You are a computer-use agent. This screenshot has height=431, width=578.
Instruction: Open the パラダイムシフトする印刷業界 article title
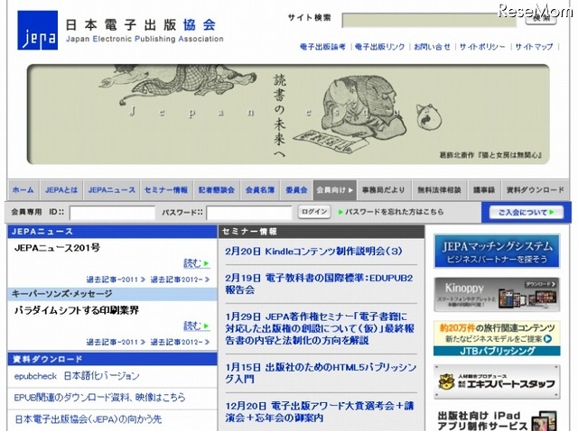(77, 310)
